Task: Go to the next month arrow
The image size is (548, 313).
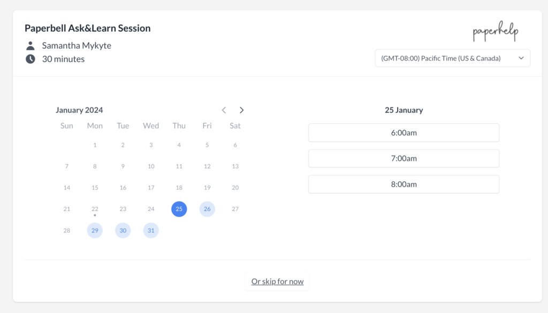Action: tap(242, 110)
